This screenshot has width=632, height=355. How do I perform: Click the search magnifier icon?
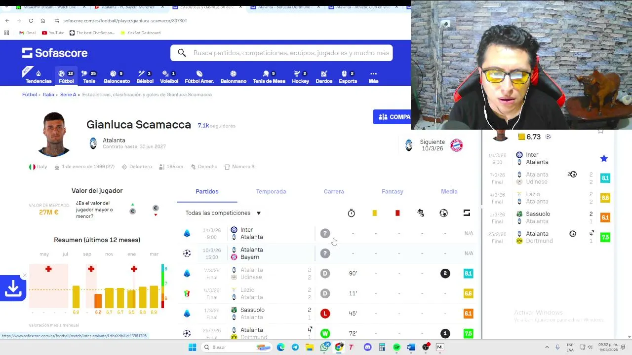pos(182,53)
